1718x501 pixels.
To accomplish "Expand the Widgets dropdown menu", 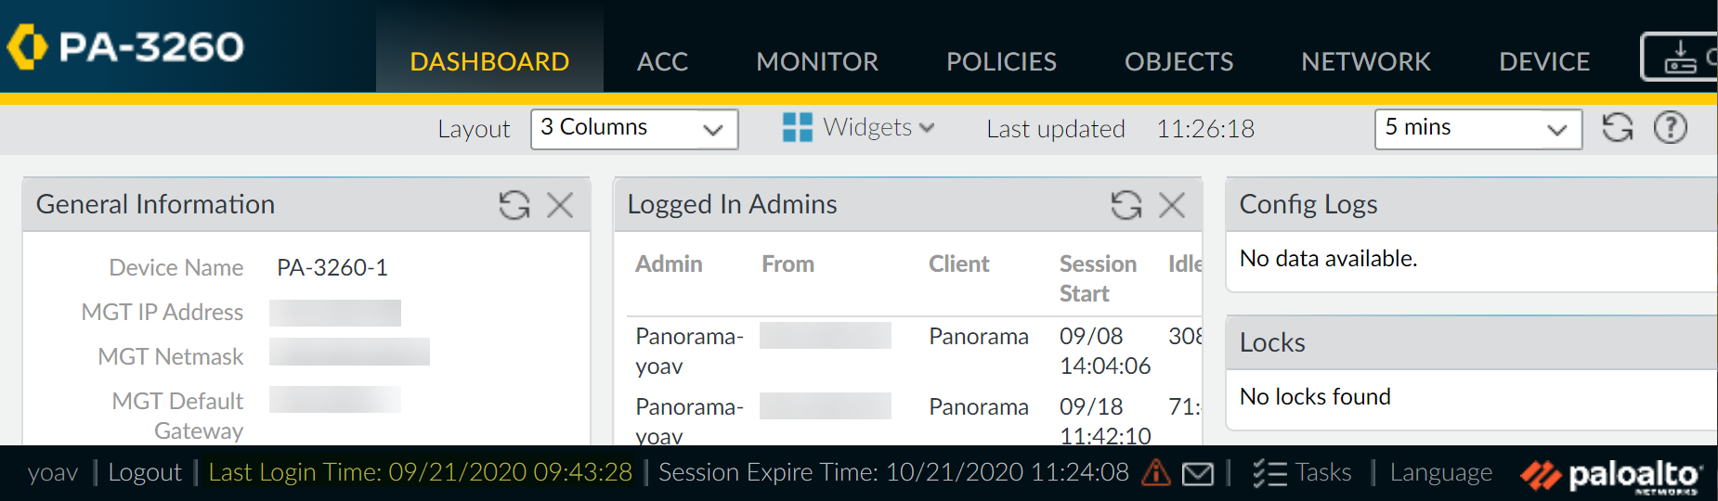I will (x=859, y=128).
